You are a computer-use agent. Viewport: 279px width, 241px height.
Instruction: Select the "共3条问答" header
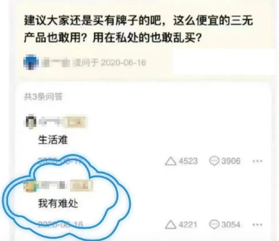[43, 97]
